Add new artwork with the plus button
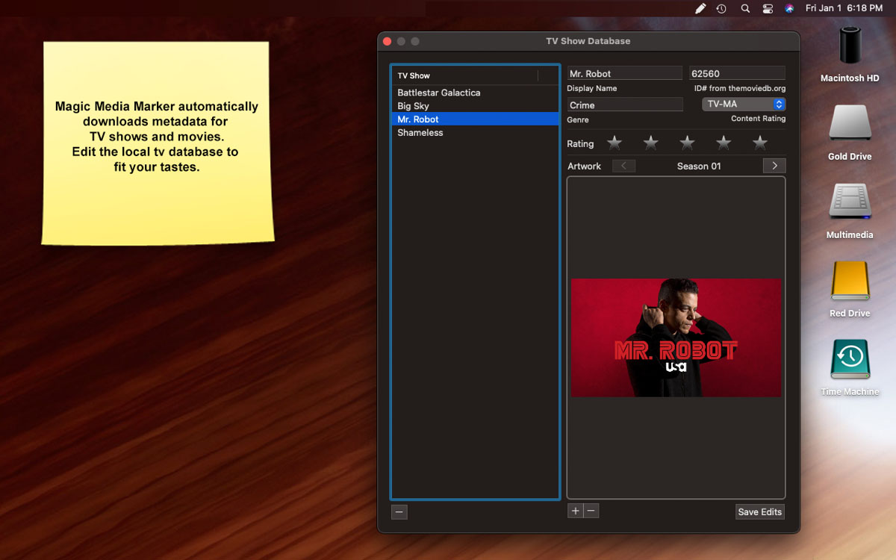 click(575, 511)
